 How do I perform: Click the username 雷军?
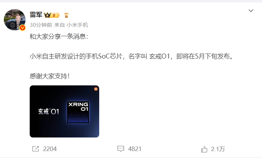36,15
